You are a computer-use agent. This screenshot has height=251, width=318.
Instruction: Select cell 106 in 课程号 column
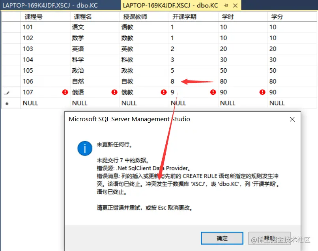46,82
